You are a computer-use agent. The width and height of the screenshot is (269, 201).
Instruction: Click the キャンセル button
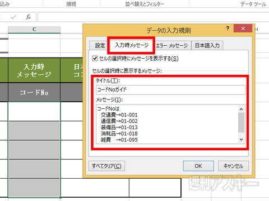[x=233, y=166]
